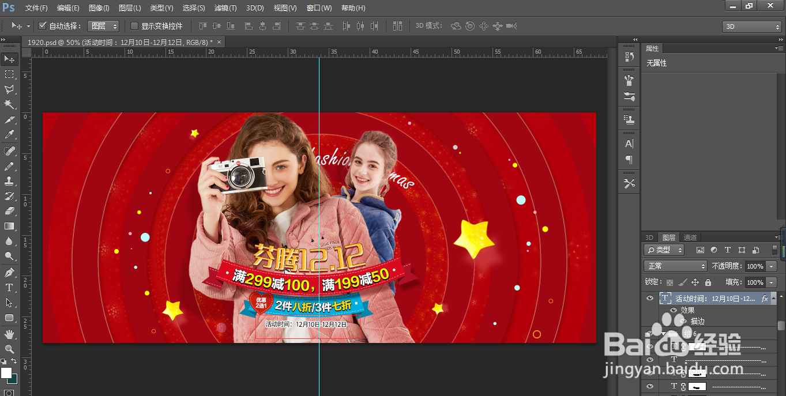Toggle lock transparent pixels
Viewport: 786px width, 396px height.
670,282
